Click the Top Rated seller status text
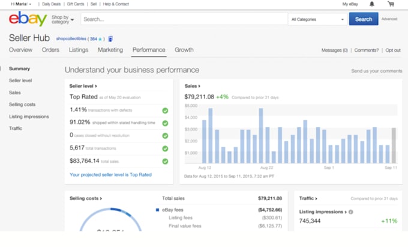The height and width of the screenshot is (247, 408). tap(83, 97)
